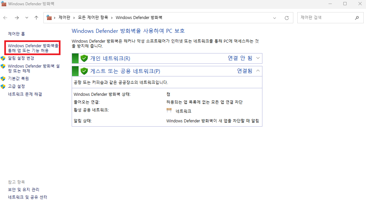This screenshot has height=205, width=366.
Task: Click shield icon beside 고급 설정
Action: (x=3, y=87)
